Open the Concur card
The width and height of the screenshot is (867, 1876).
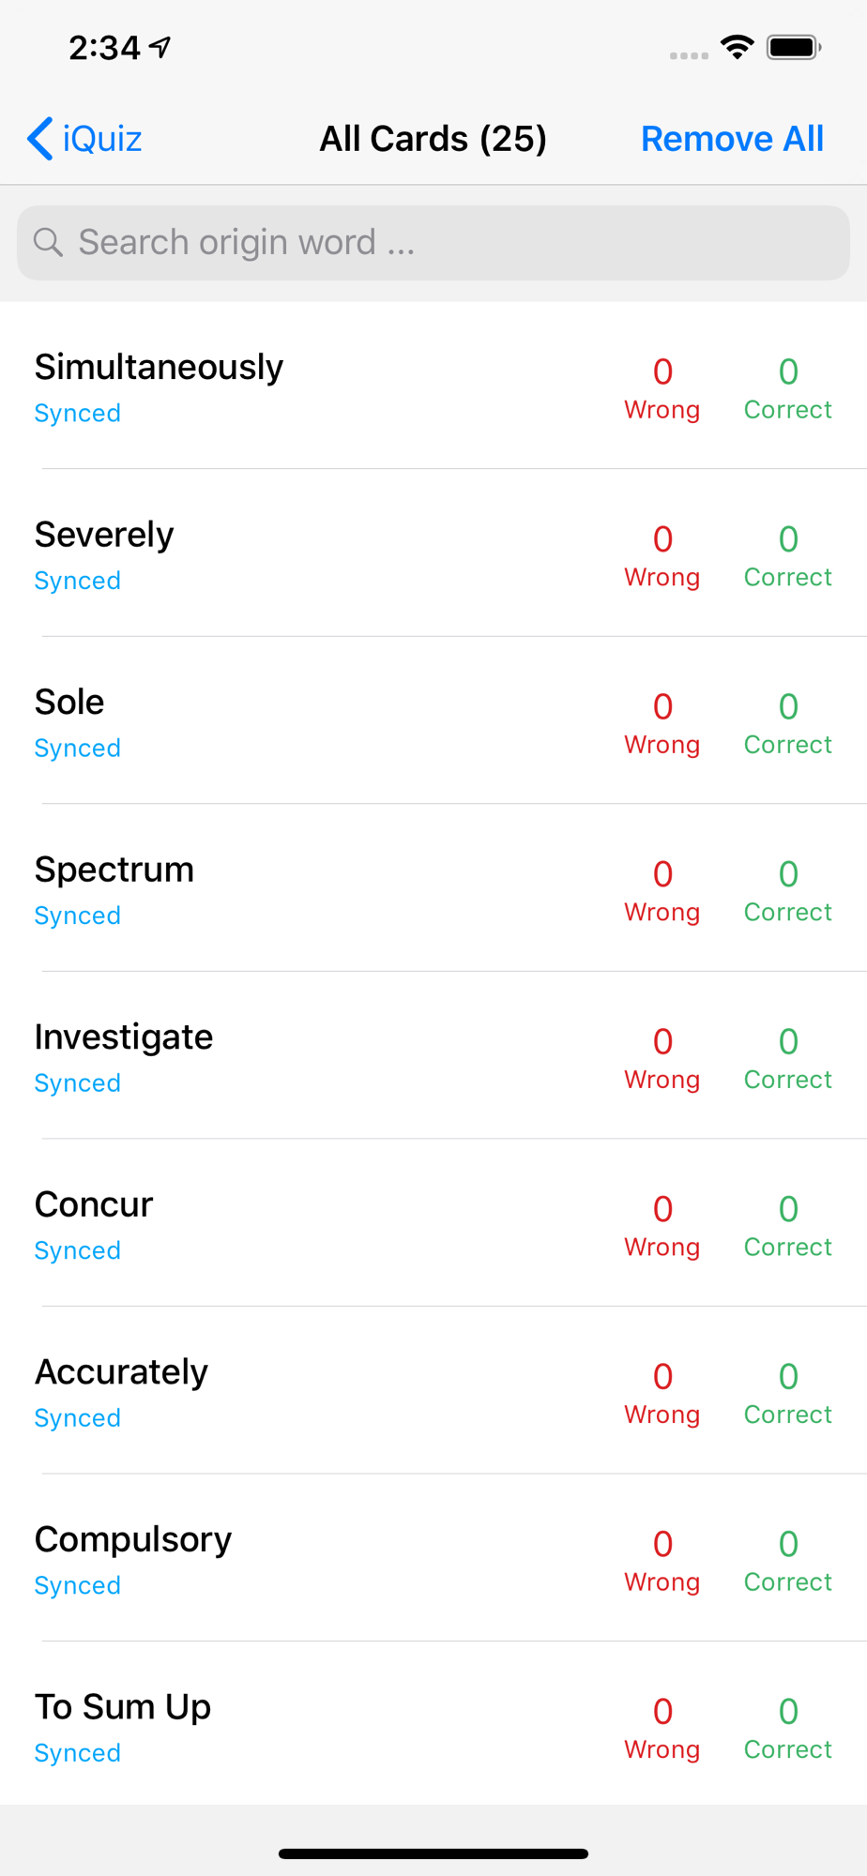(433, 1223)
